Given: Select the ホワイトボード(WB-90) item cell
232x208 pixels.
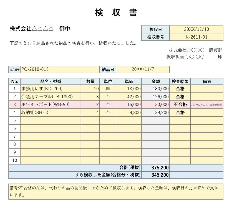Looking at the screenshot, I should pyautogui.click(x=51, y=104).
